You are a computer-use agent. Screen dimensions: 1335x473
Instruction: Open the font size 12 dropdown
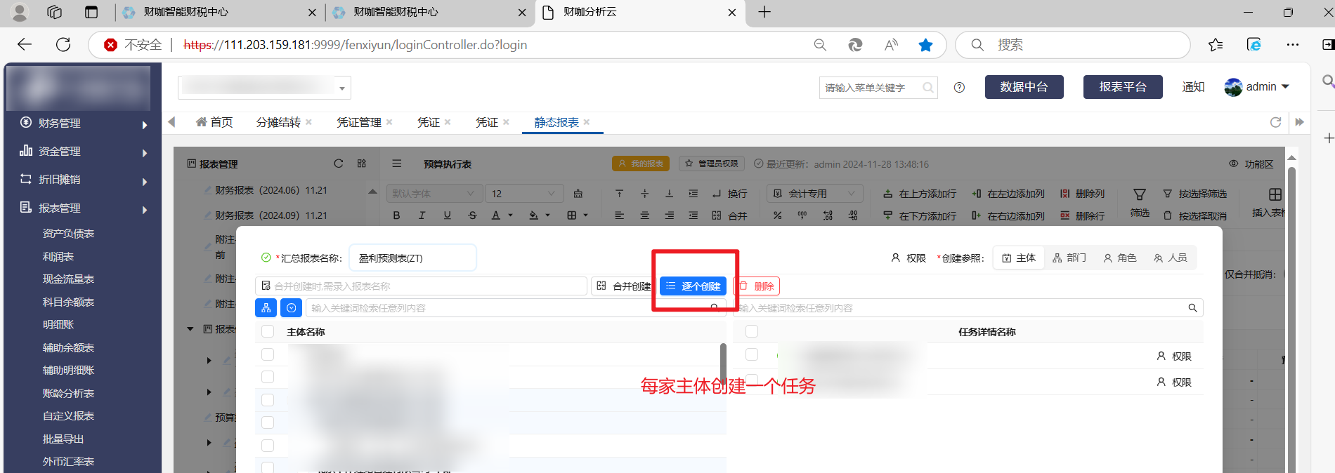click(x=524, y=194)
